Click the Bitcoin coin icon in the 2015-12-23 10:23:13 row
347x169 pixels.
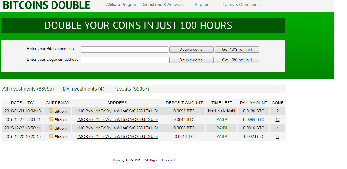pyautogui.click(x=51, y=136)
